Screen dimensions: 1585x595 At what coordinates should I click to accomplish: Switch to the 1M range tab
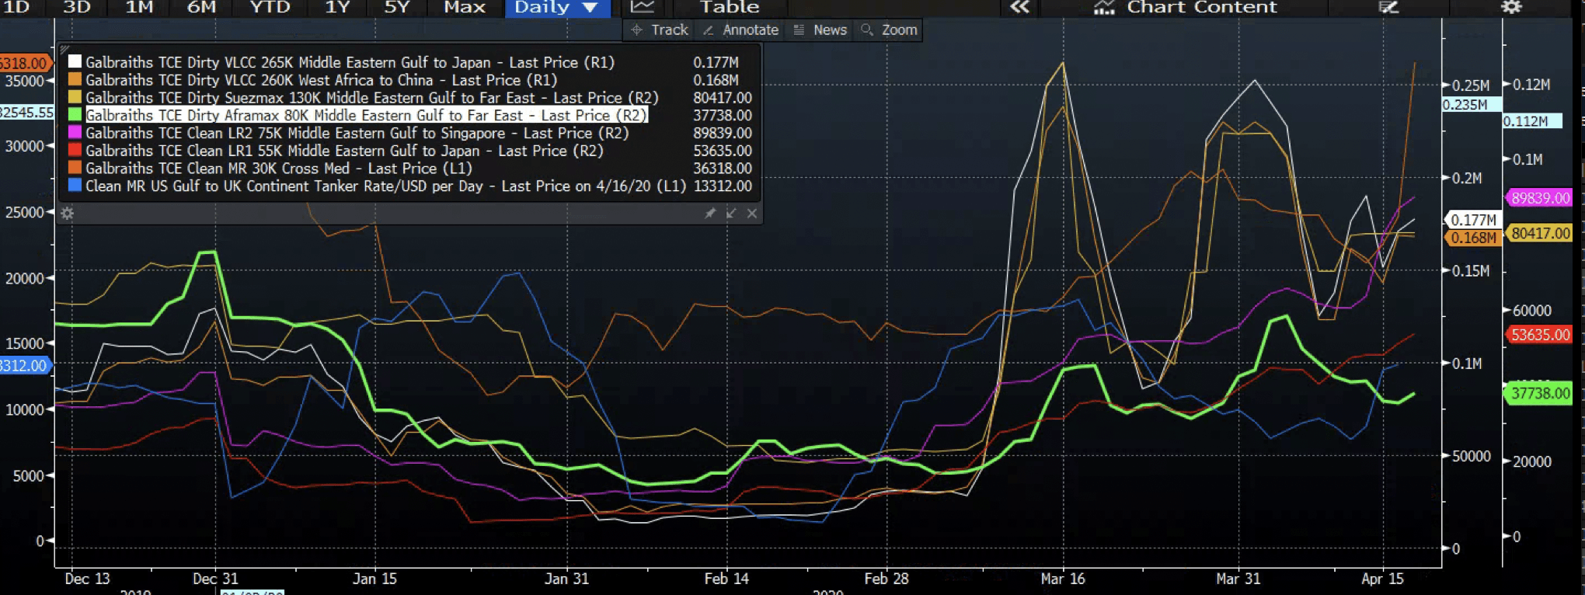click(139, 7)
